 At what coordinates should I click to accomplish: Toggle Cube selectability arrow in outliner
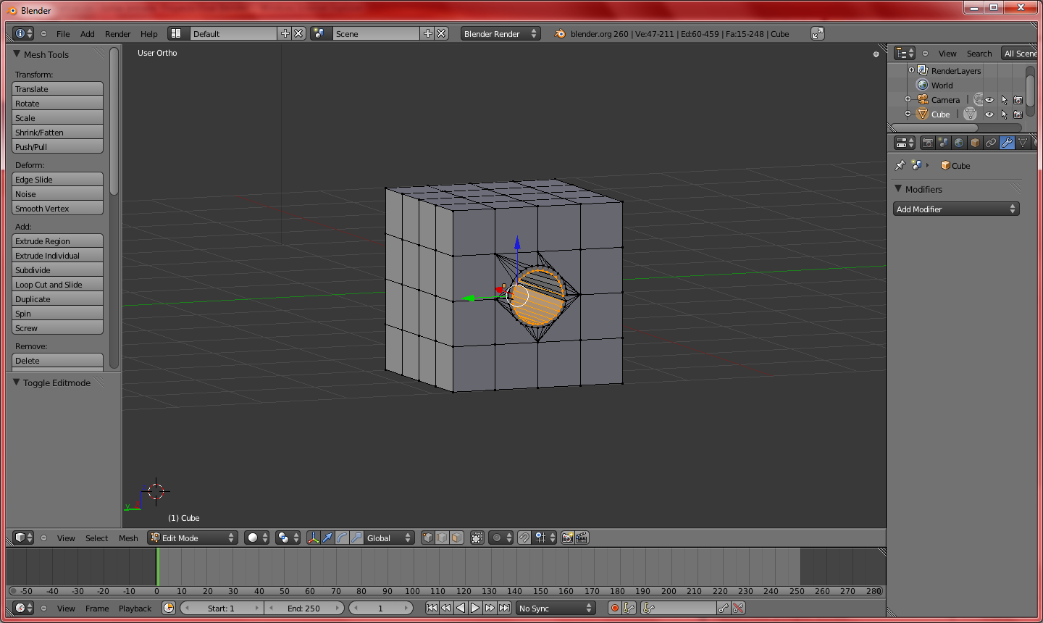click(x=1004, y=114)
